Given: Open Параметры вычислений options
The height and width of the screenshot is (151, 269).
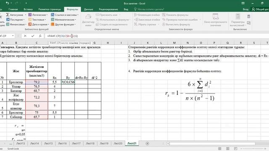Looking at the screenshot, I should [x=238, y=20].
